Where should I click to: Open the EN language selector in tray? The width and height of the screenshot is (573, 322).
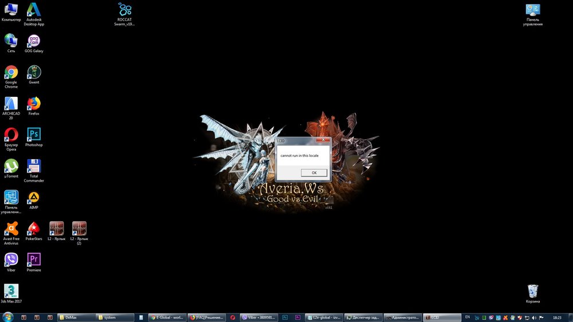click(468, 317)
